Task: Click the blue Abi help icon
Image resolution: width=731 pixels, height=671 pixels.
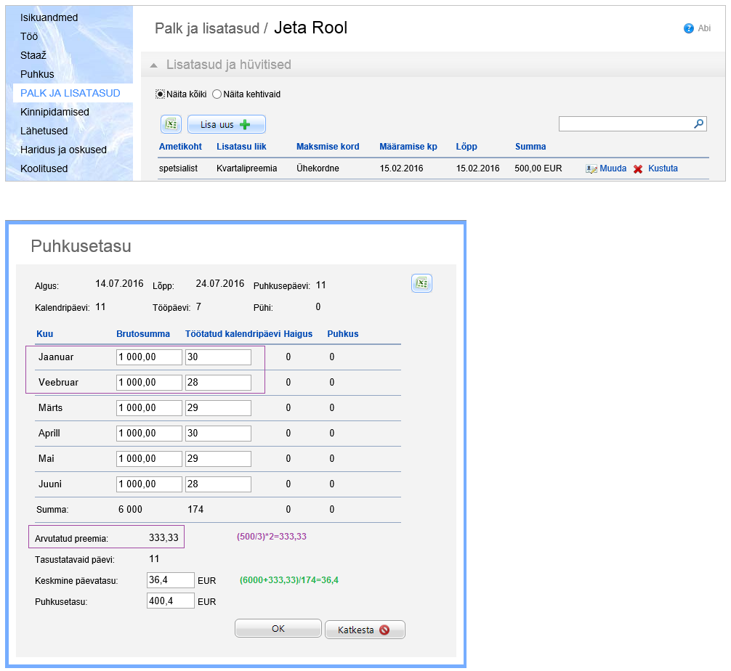Action: point(688,28)
